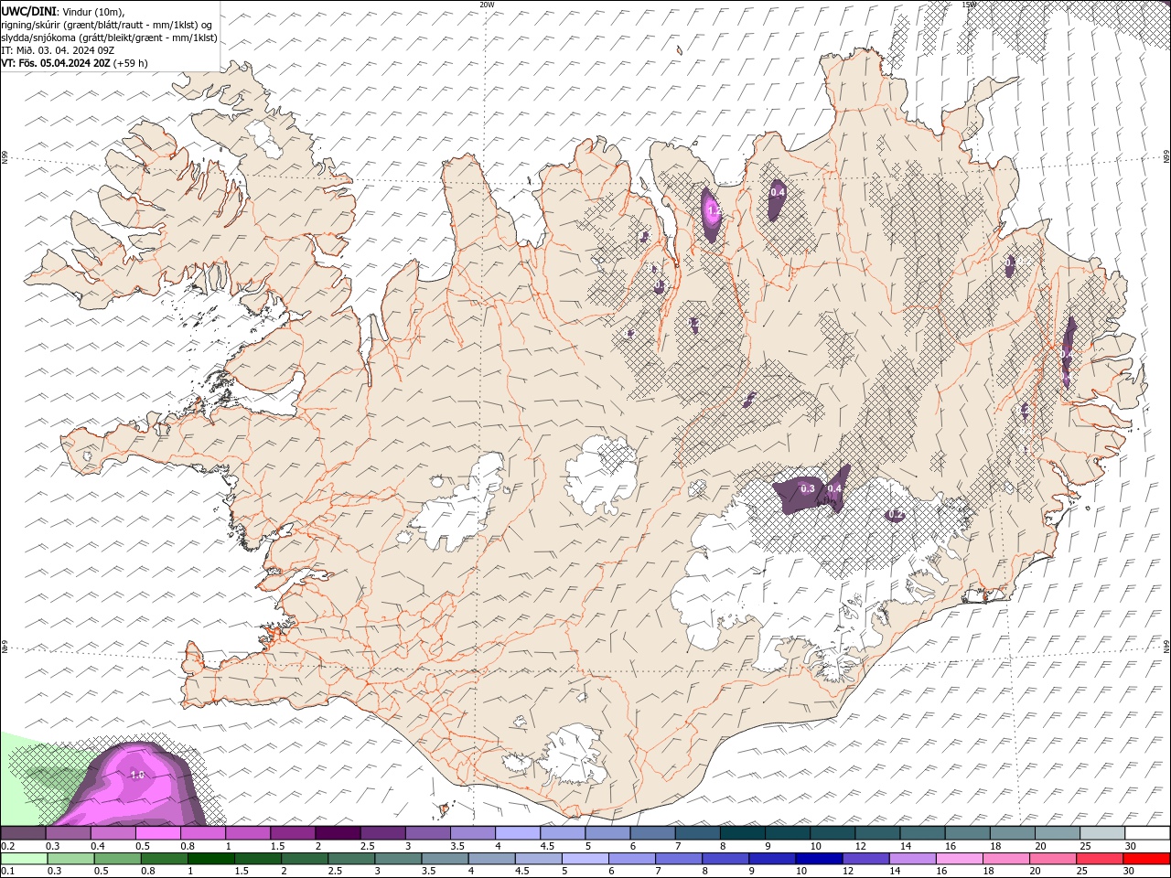Viewport: 1171px width, 878px height.
Task: Click the white Mýrdalsjökull glacier near south coast
Action: pyautogui.click(x=572, y=755)
